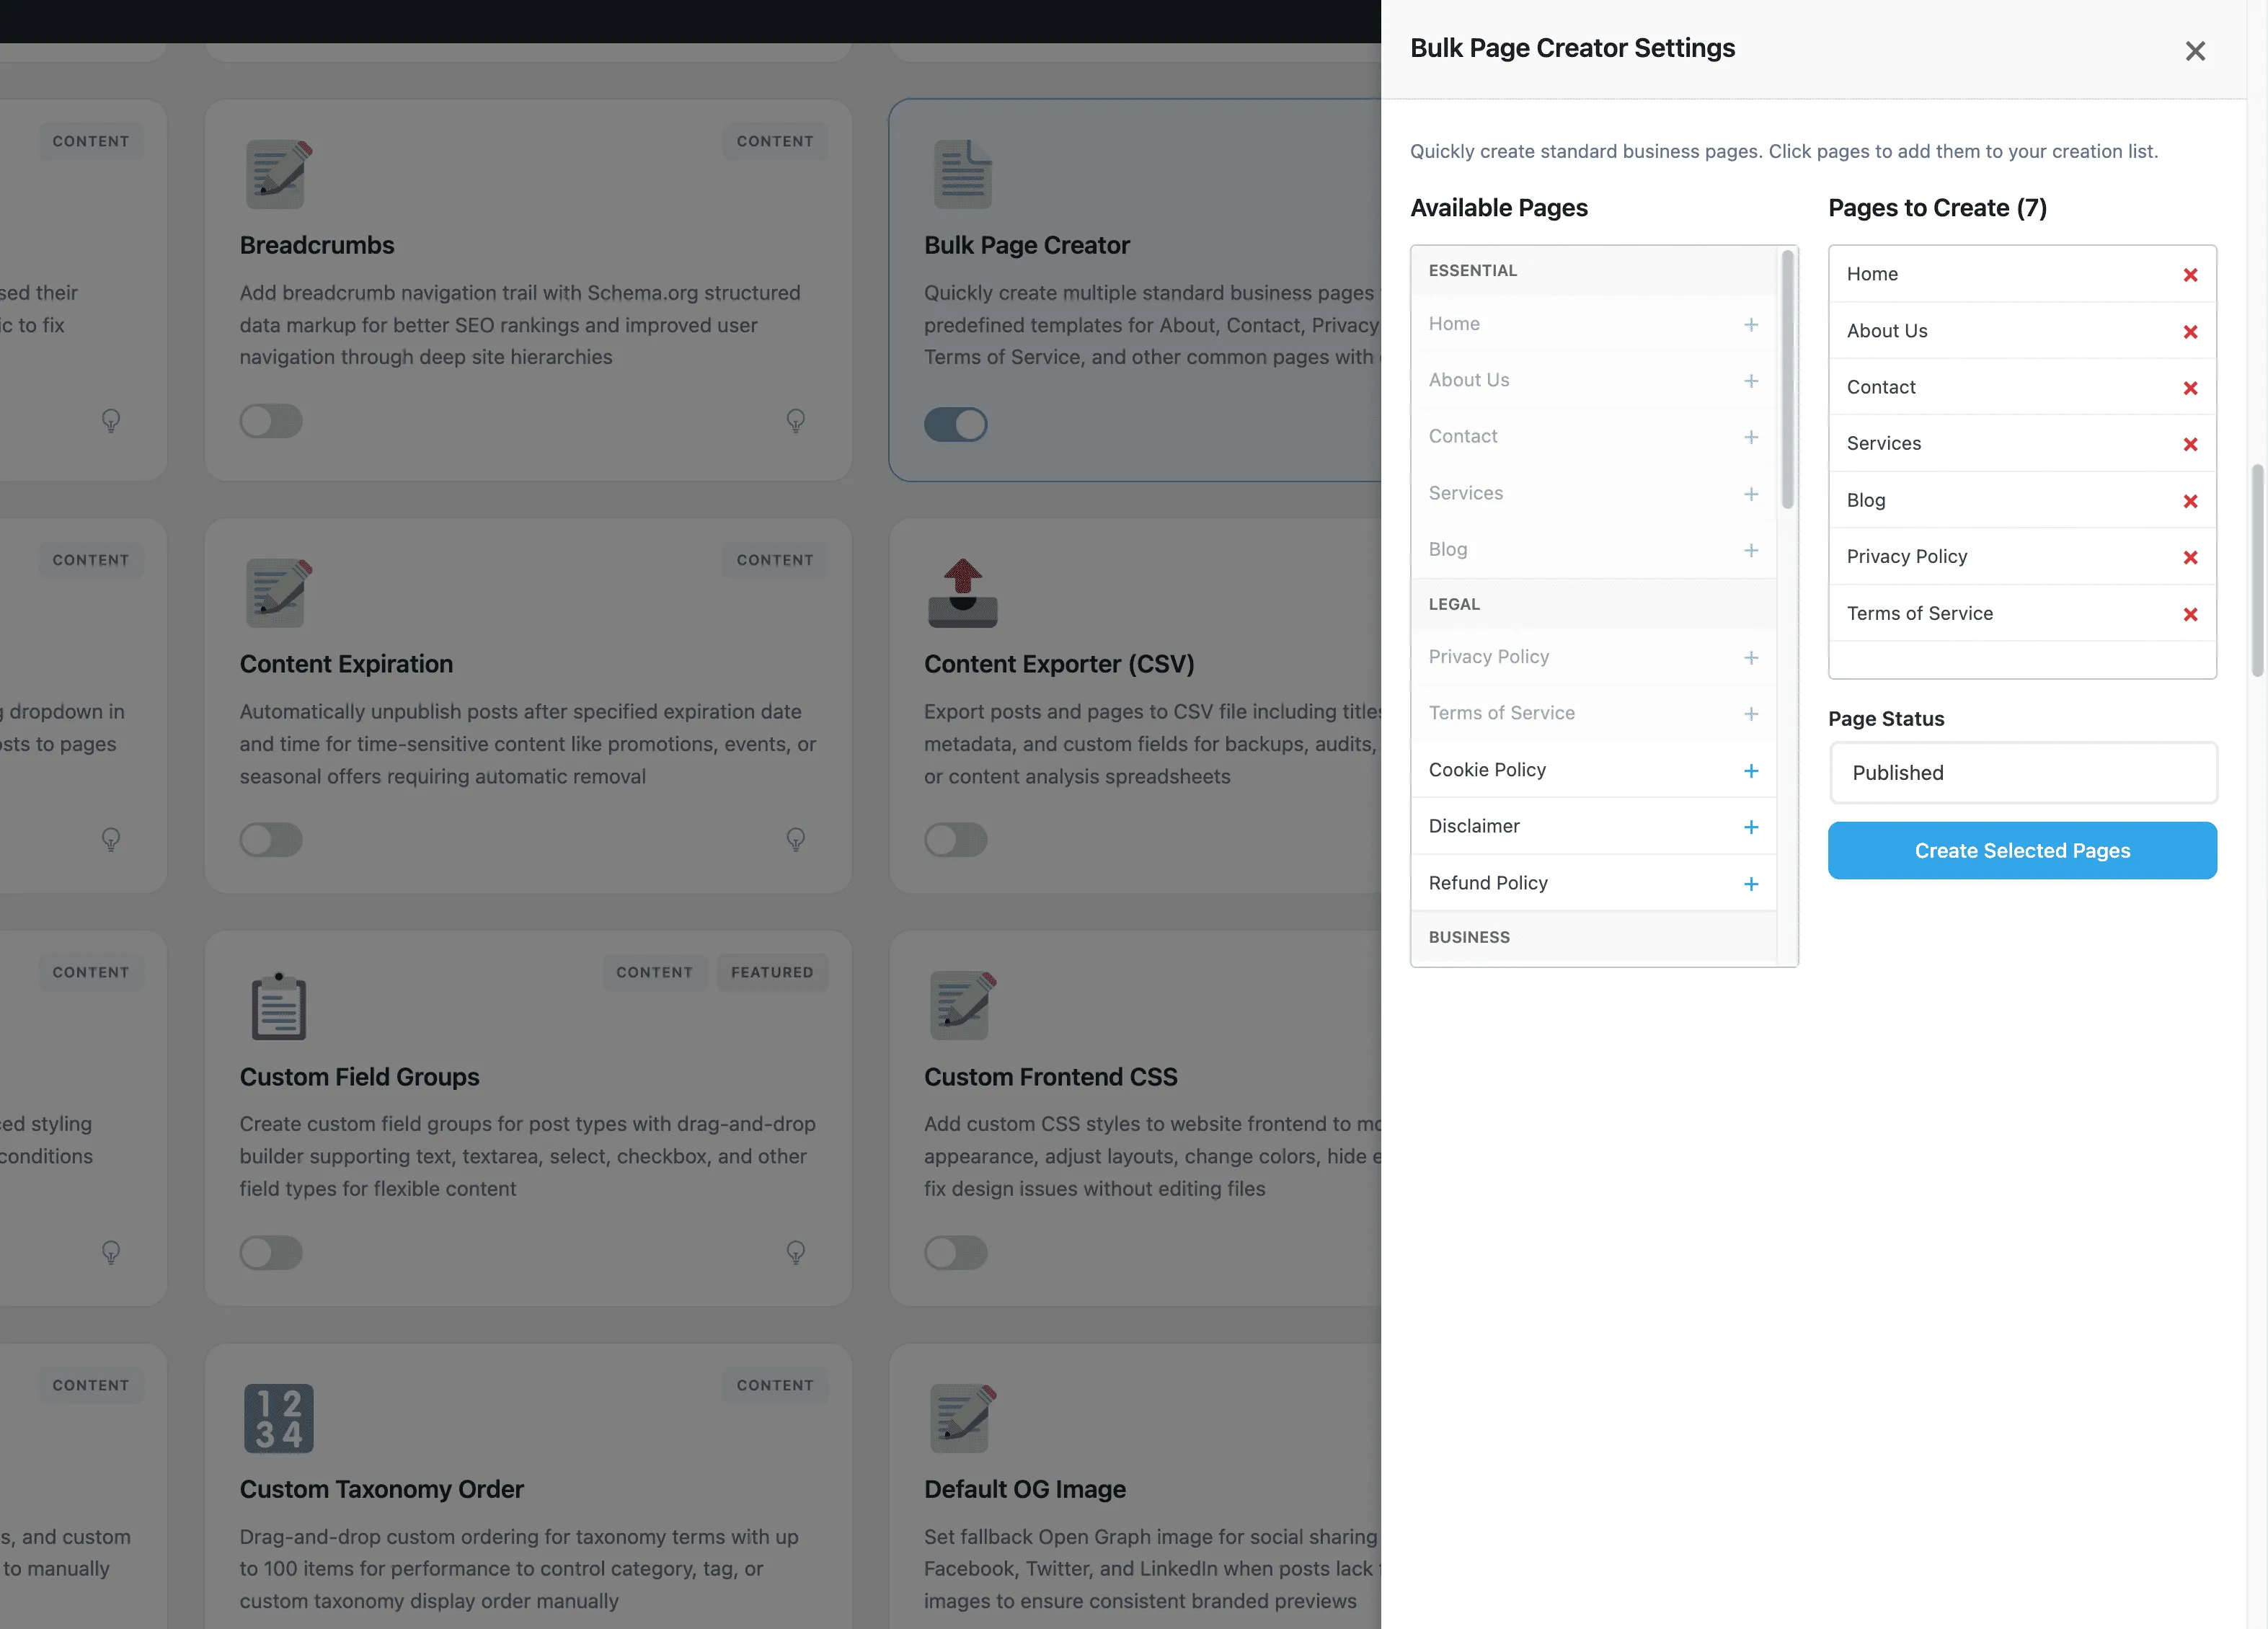Click the lightbulb tip icon on Breadcrumbs card
Image resolution: width=2268 pixels, height=1629 pixels.
(796, 421)
